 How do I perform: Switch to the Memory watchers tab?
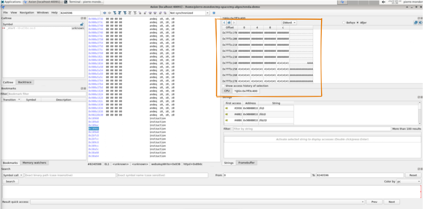point(34,163)
